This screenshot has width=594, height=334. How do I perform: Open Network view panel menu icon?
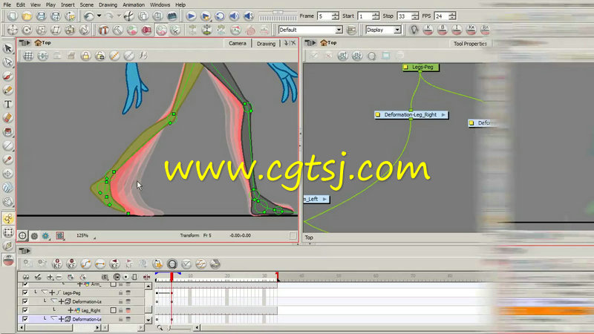point(310,43)
